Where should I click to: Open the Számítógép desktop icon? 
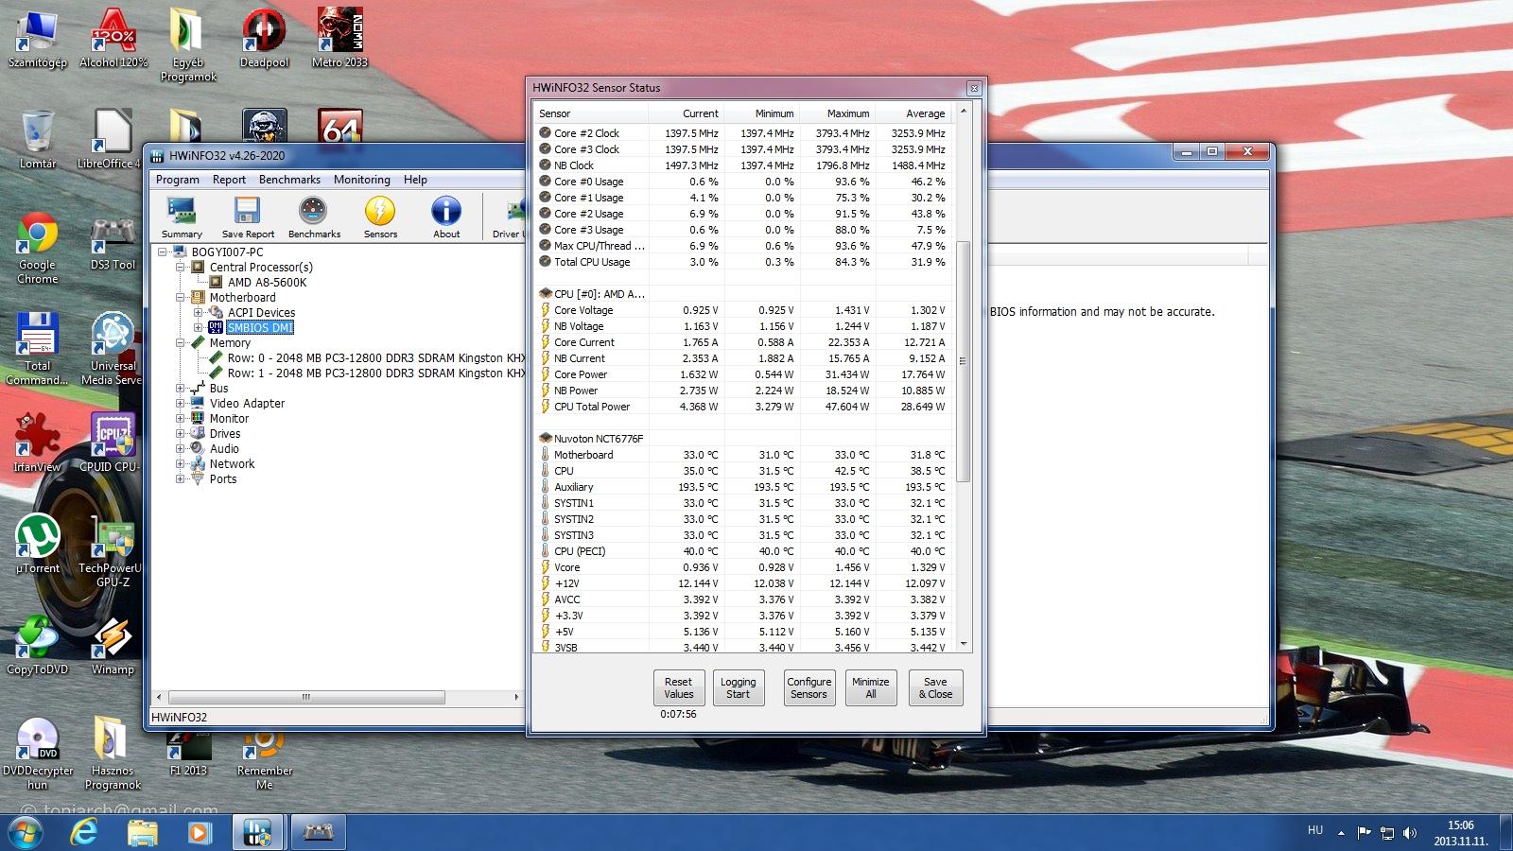(x=37, y=40)
